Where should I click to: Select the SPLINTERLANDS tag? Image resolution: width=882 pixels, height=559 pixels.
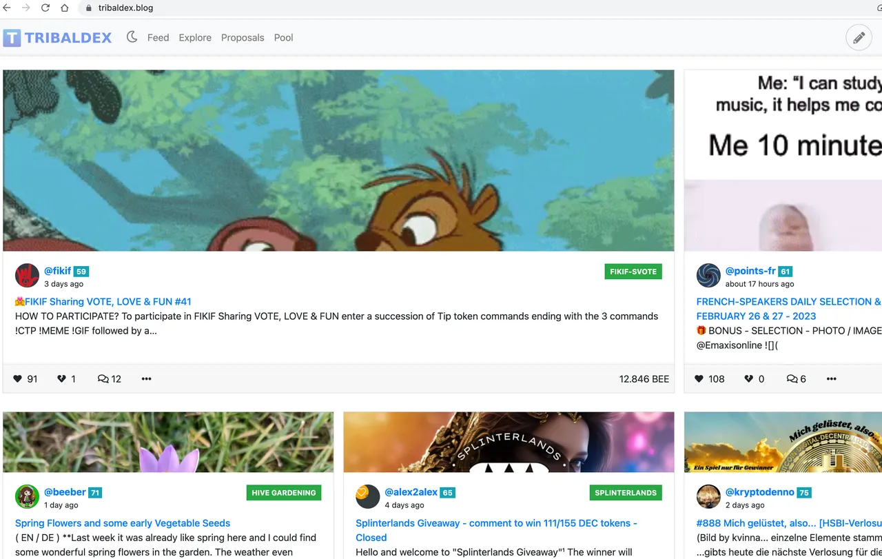coord(626,493)
